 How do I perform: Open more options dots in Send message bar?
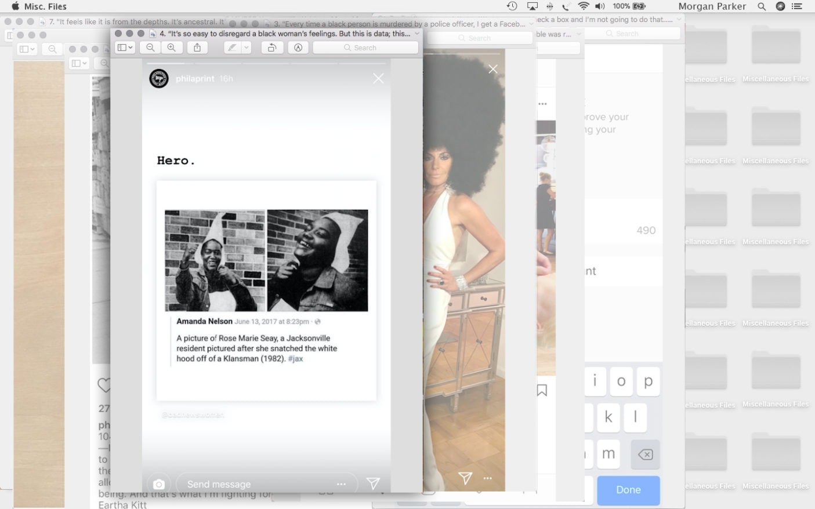coord(341,484)
